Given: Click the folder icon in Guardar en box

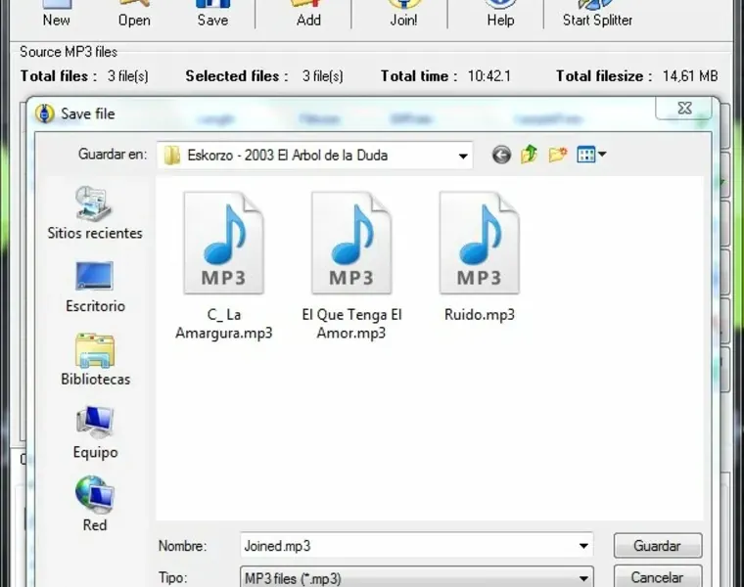Looking at the screenshot, I should [171, 155].
